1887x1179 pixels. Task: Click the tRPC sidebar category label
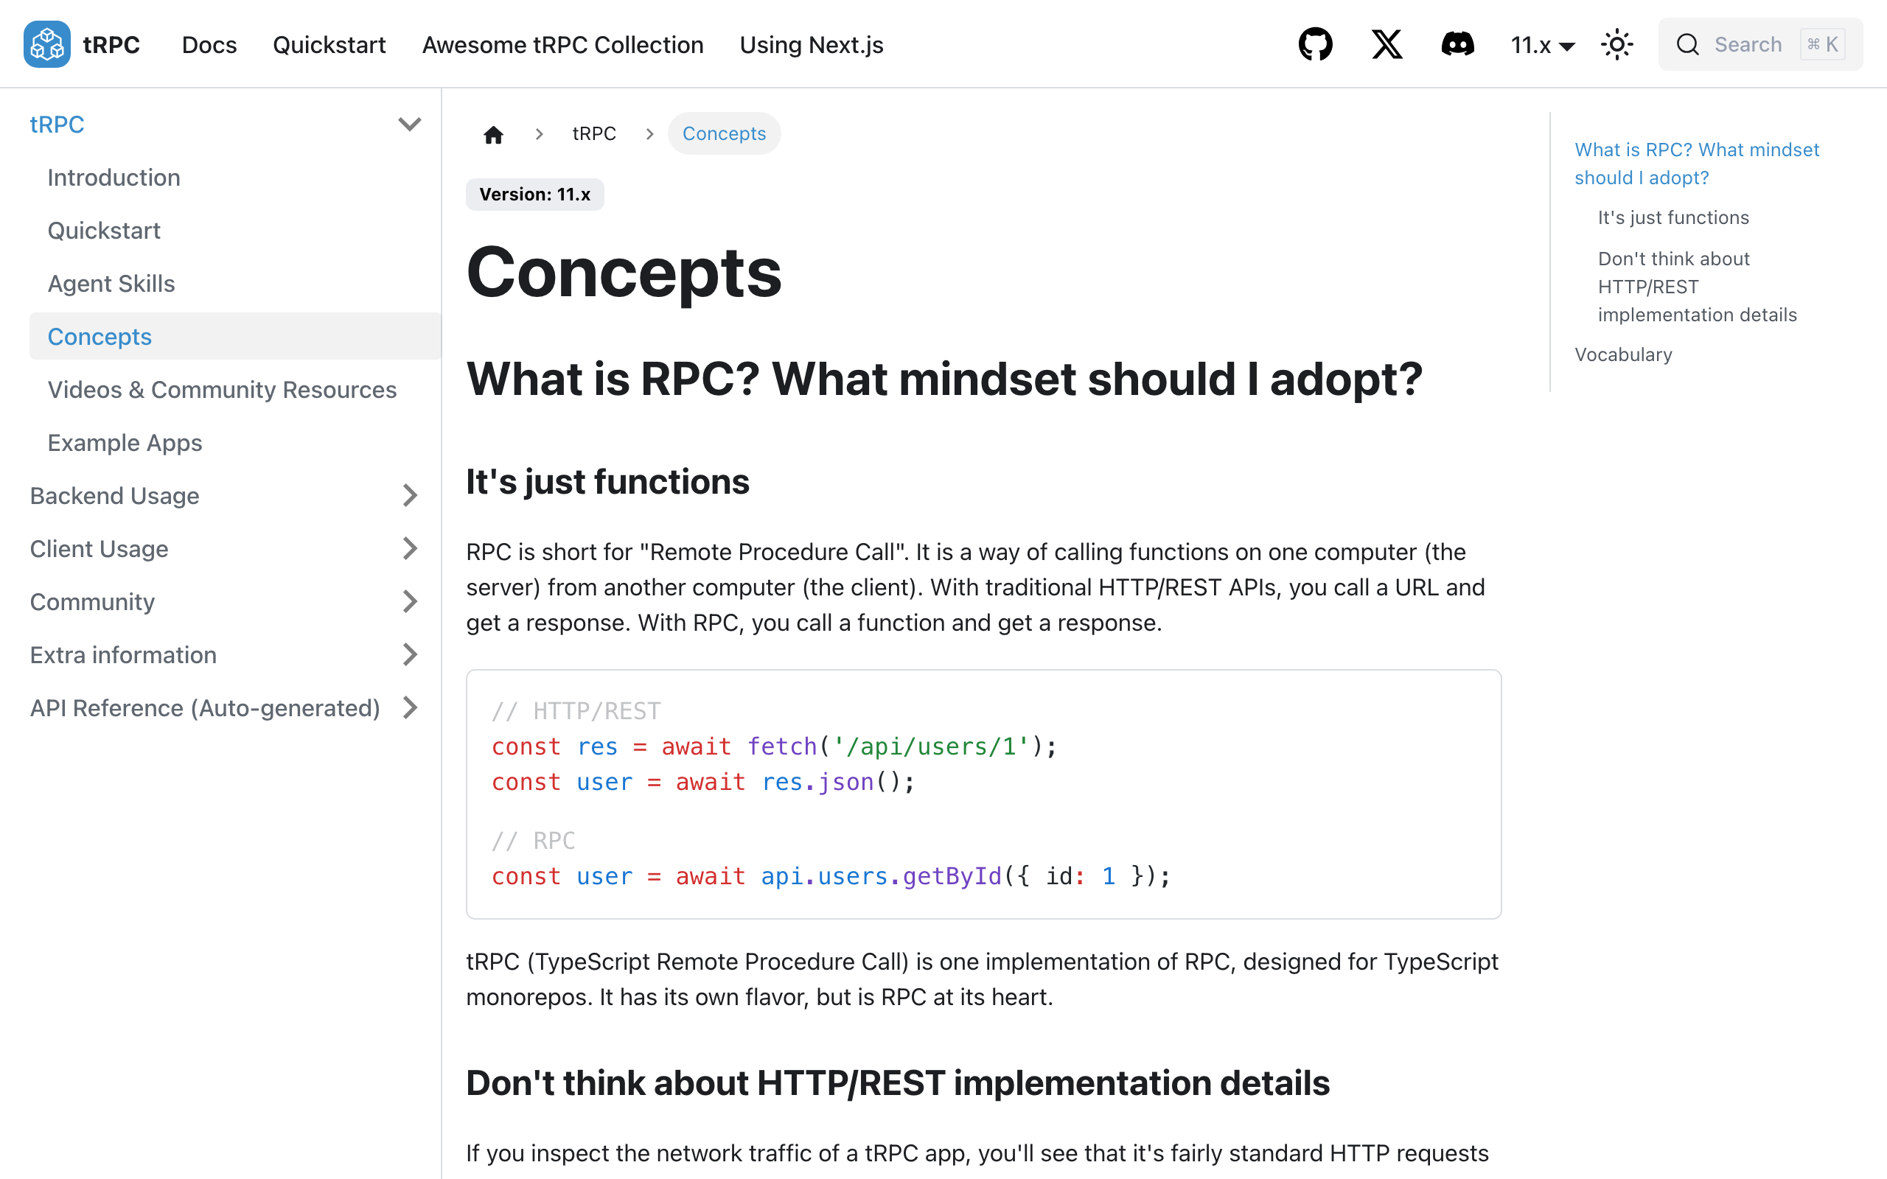[x=56, y=124]
